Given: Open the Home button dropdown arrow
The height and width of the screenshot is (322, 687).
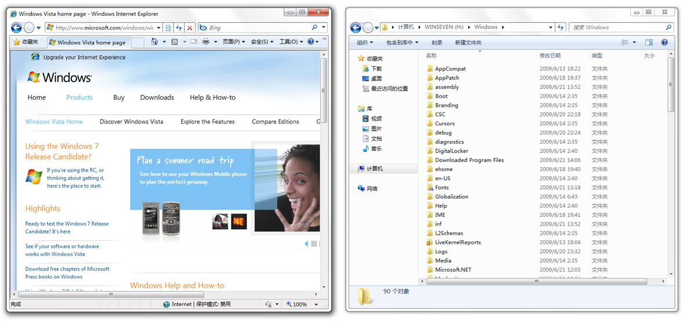Looking at the screenshot, I should coord(164,42).
